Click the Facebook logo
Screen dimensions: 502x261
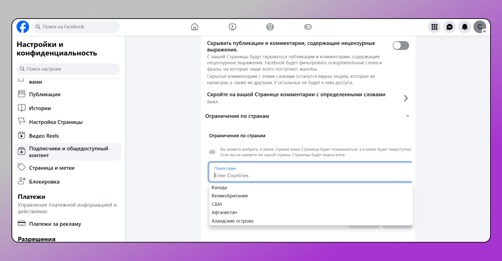23,26
